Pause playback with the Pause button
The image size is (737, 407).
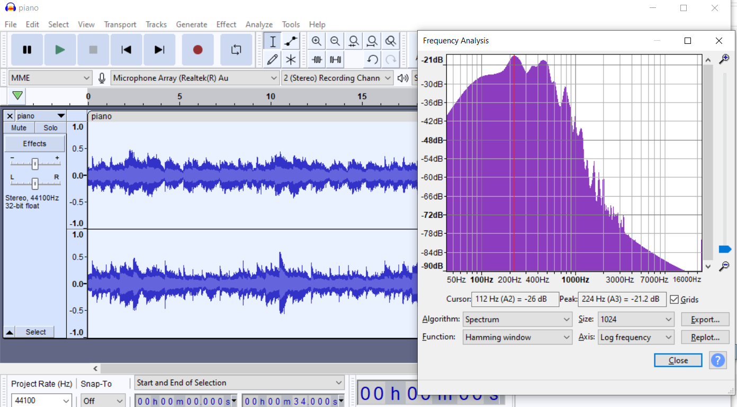pos(27,50)
